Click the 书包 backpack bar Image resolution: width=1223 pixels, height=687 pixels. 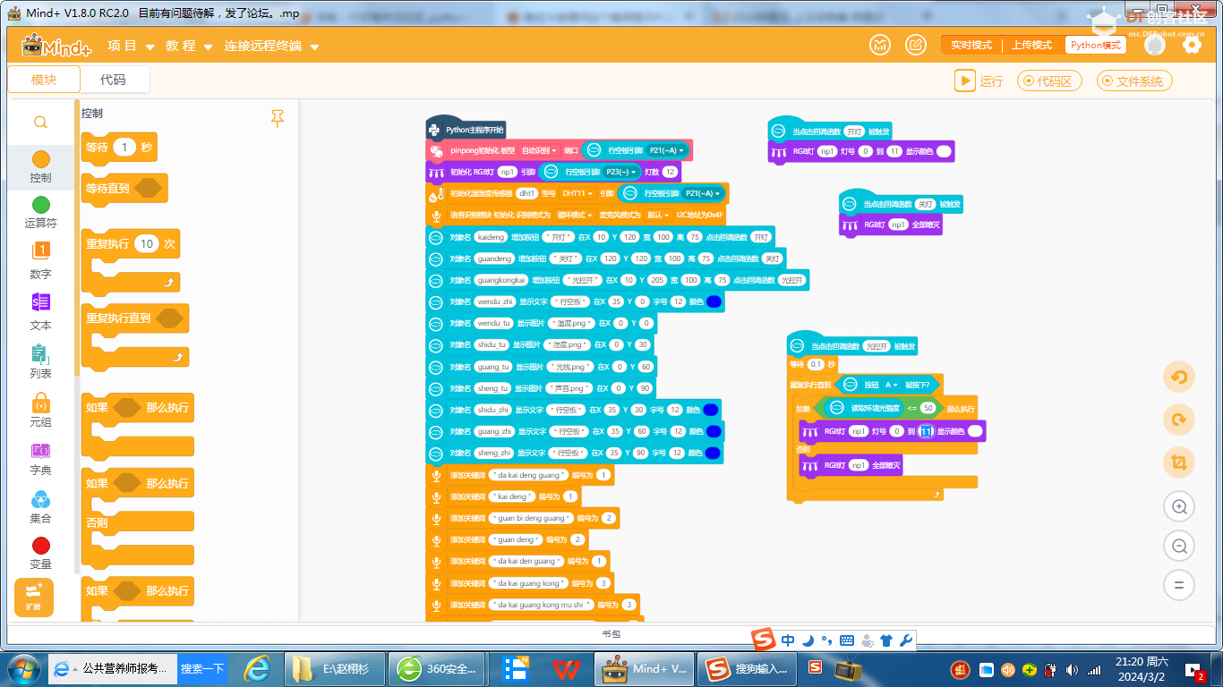pos(611,633)
